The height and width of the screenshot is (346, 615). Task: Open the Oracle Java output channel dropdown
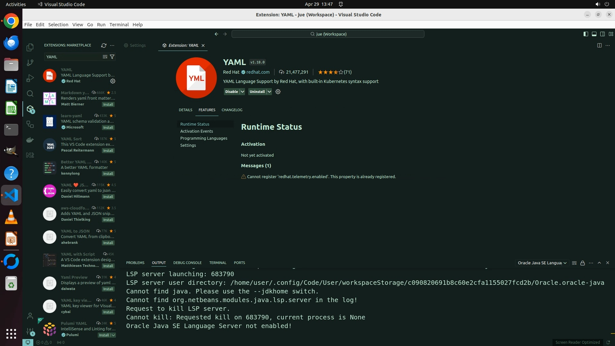(542, 263)
